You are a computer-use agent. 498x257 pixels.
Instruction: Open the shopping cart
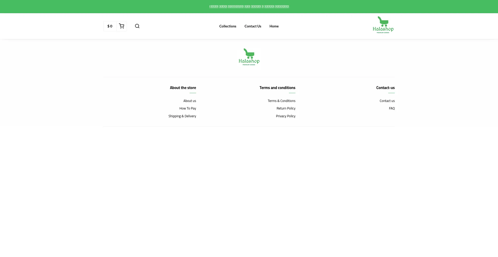point(121,26)
